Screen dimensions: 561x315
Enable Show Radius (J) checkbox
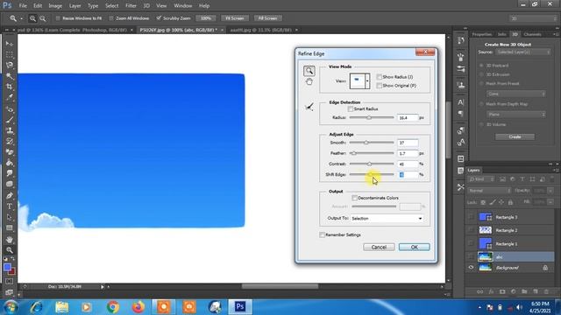(x=380, y=77)
